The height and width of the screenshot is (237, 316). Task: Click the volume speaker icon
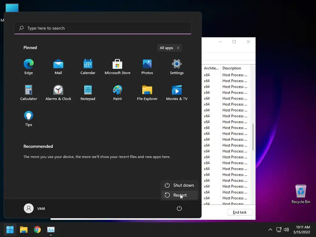(x=286, y=230)
